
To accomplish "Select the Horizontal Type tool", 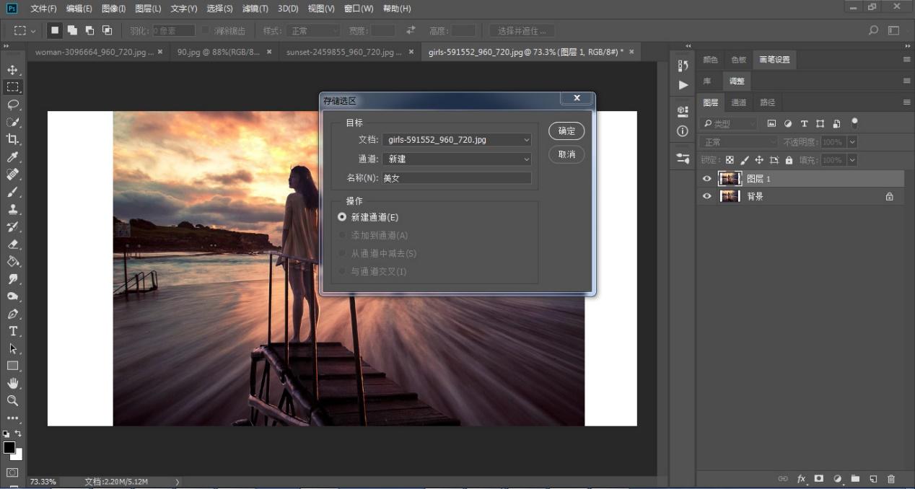I will coord(12,331).
